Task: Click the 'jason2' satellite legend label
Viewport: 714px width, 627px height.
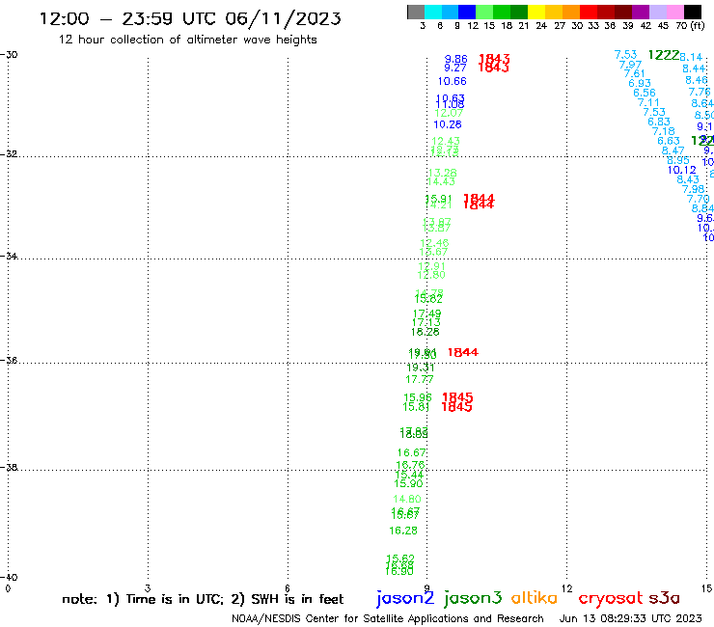Action: [x=405, y=598]
